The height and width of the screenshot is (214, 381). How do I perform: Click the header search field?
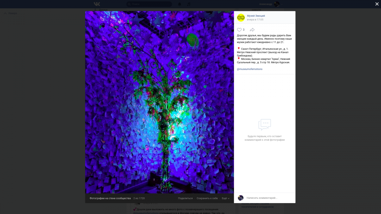pos(150,4)
